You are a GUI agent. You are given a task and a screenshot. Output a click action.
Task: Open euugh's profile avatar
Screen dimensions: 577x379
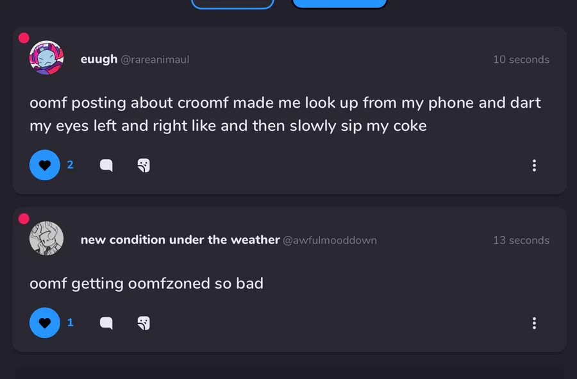click(x=46, y=58)
